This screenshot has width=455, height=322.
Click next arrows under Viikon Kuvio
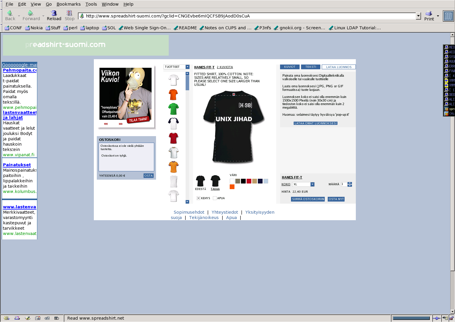[x=121, y=124]
